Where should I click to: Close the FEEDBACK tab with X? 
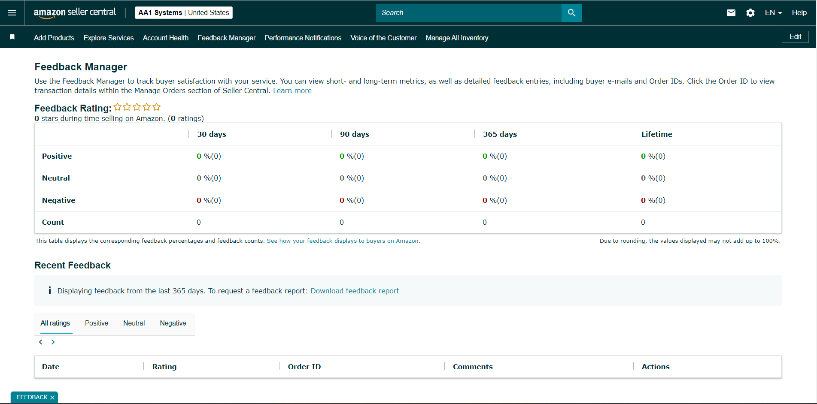[52, 398]
